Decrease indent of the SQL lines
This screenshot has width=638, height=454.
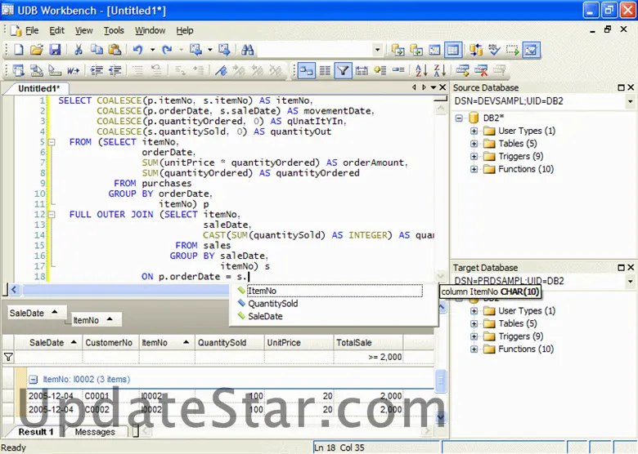(115, 71)
